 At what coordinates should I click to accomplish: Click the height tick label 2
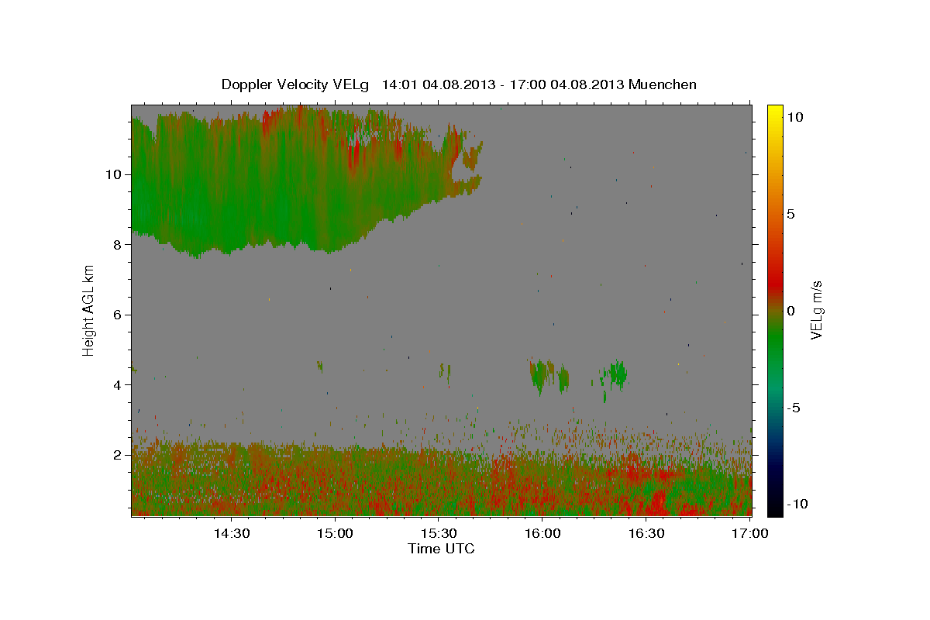pos(119,455)
